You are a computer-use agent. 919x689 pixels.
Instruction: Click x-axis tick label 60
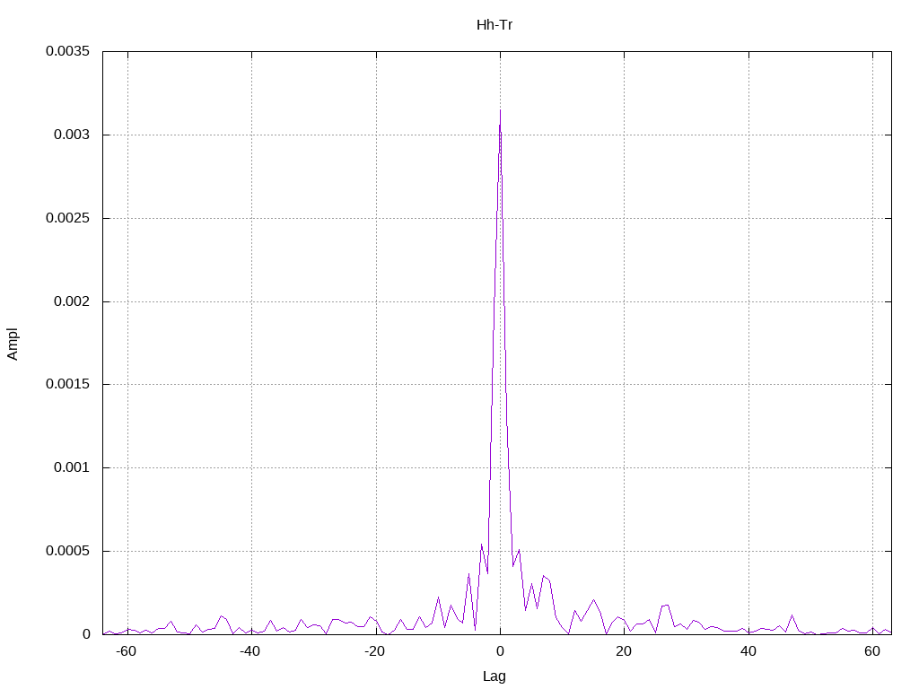click(872, 651)
